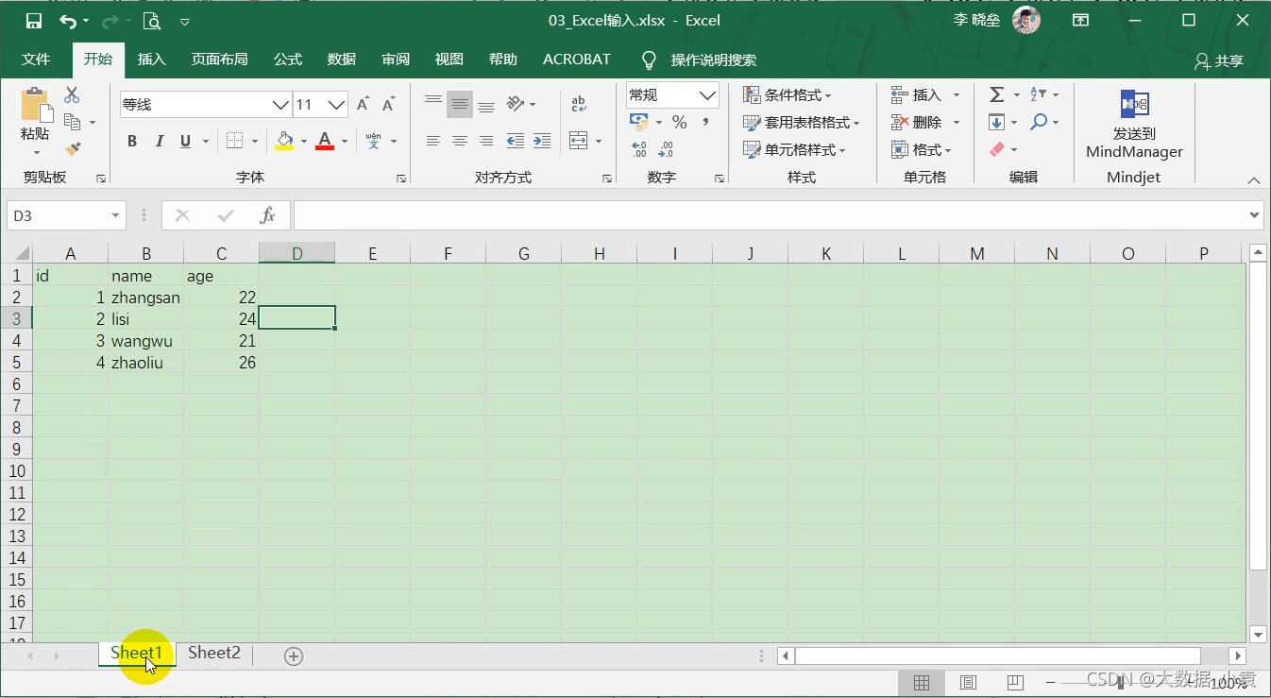Image resolution: width=1271 pixels, height=698 pixels.
Task: Expand the 套用表格格式 table format menu
Action: (x=802, y=122)
